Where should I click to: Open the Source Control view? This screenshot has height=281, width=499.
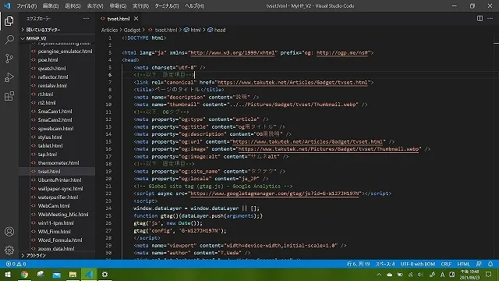click(9, 59)
